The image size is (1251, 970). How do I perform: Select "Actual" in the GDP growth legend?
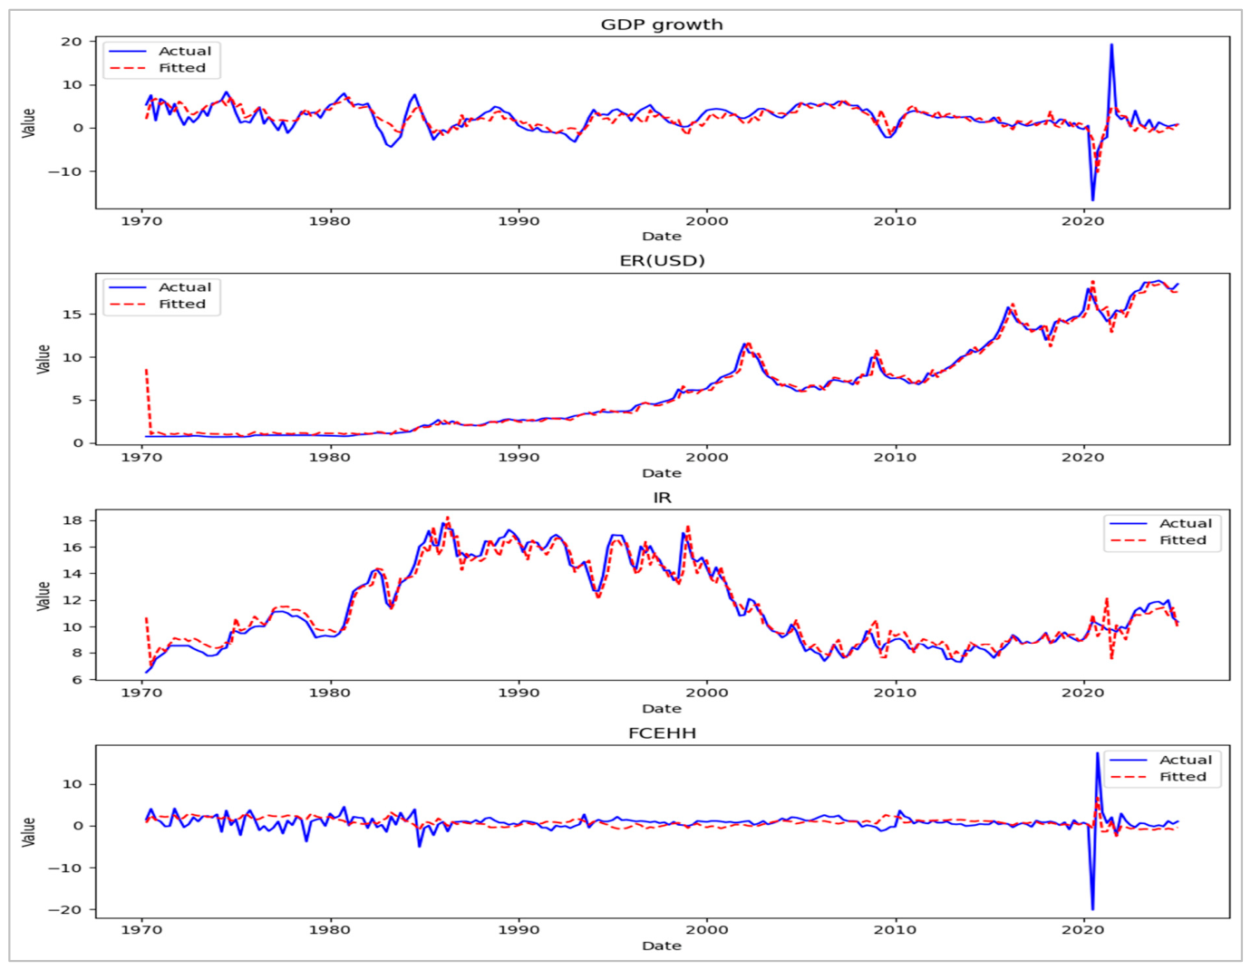pos(185,52)
